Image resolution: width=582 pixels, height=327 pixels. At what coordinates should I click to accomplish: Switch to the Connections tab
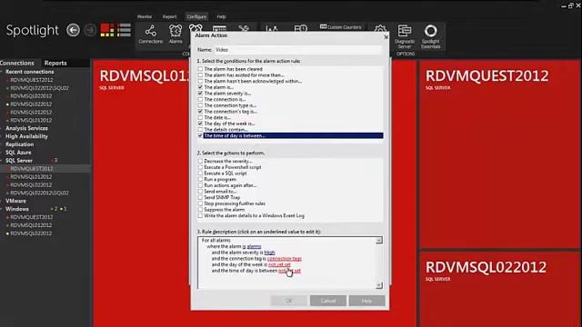point(17,63)
